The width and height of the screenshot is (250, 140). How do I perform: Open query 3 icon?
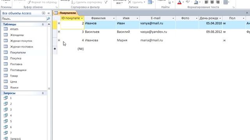[x=5, y=110]
